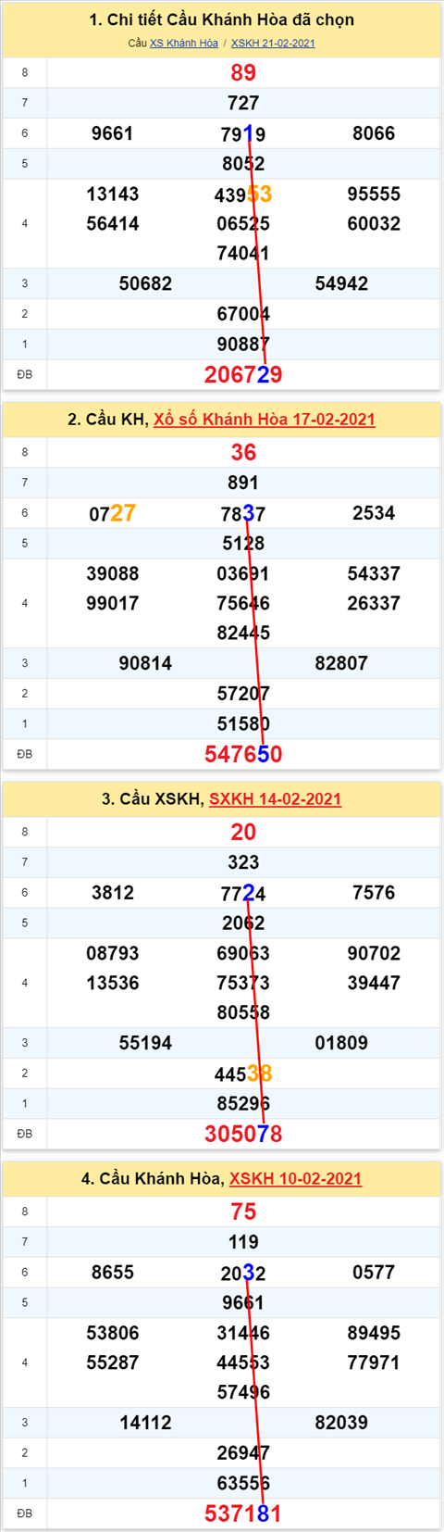
Task: Open Xổ số Khánh Hòa 17-02-2021 link
Action: click(x=265, y=420)
